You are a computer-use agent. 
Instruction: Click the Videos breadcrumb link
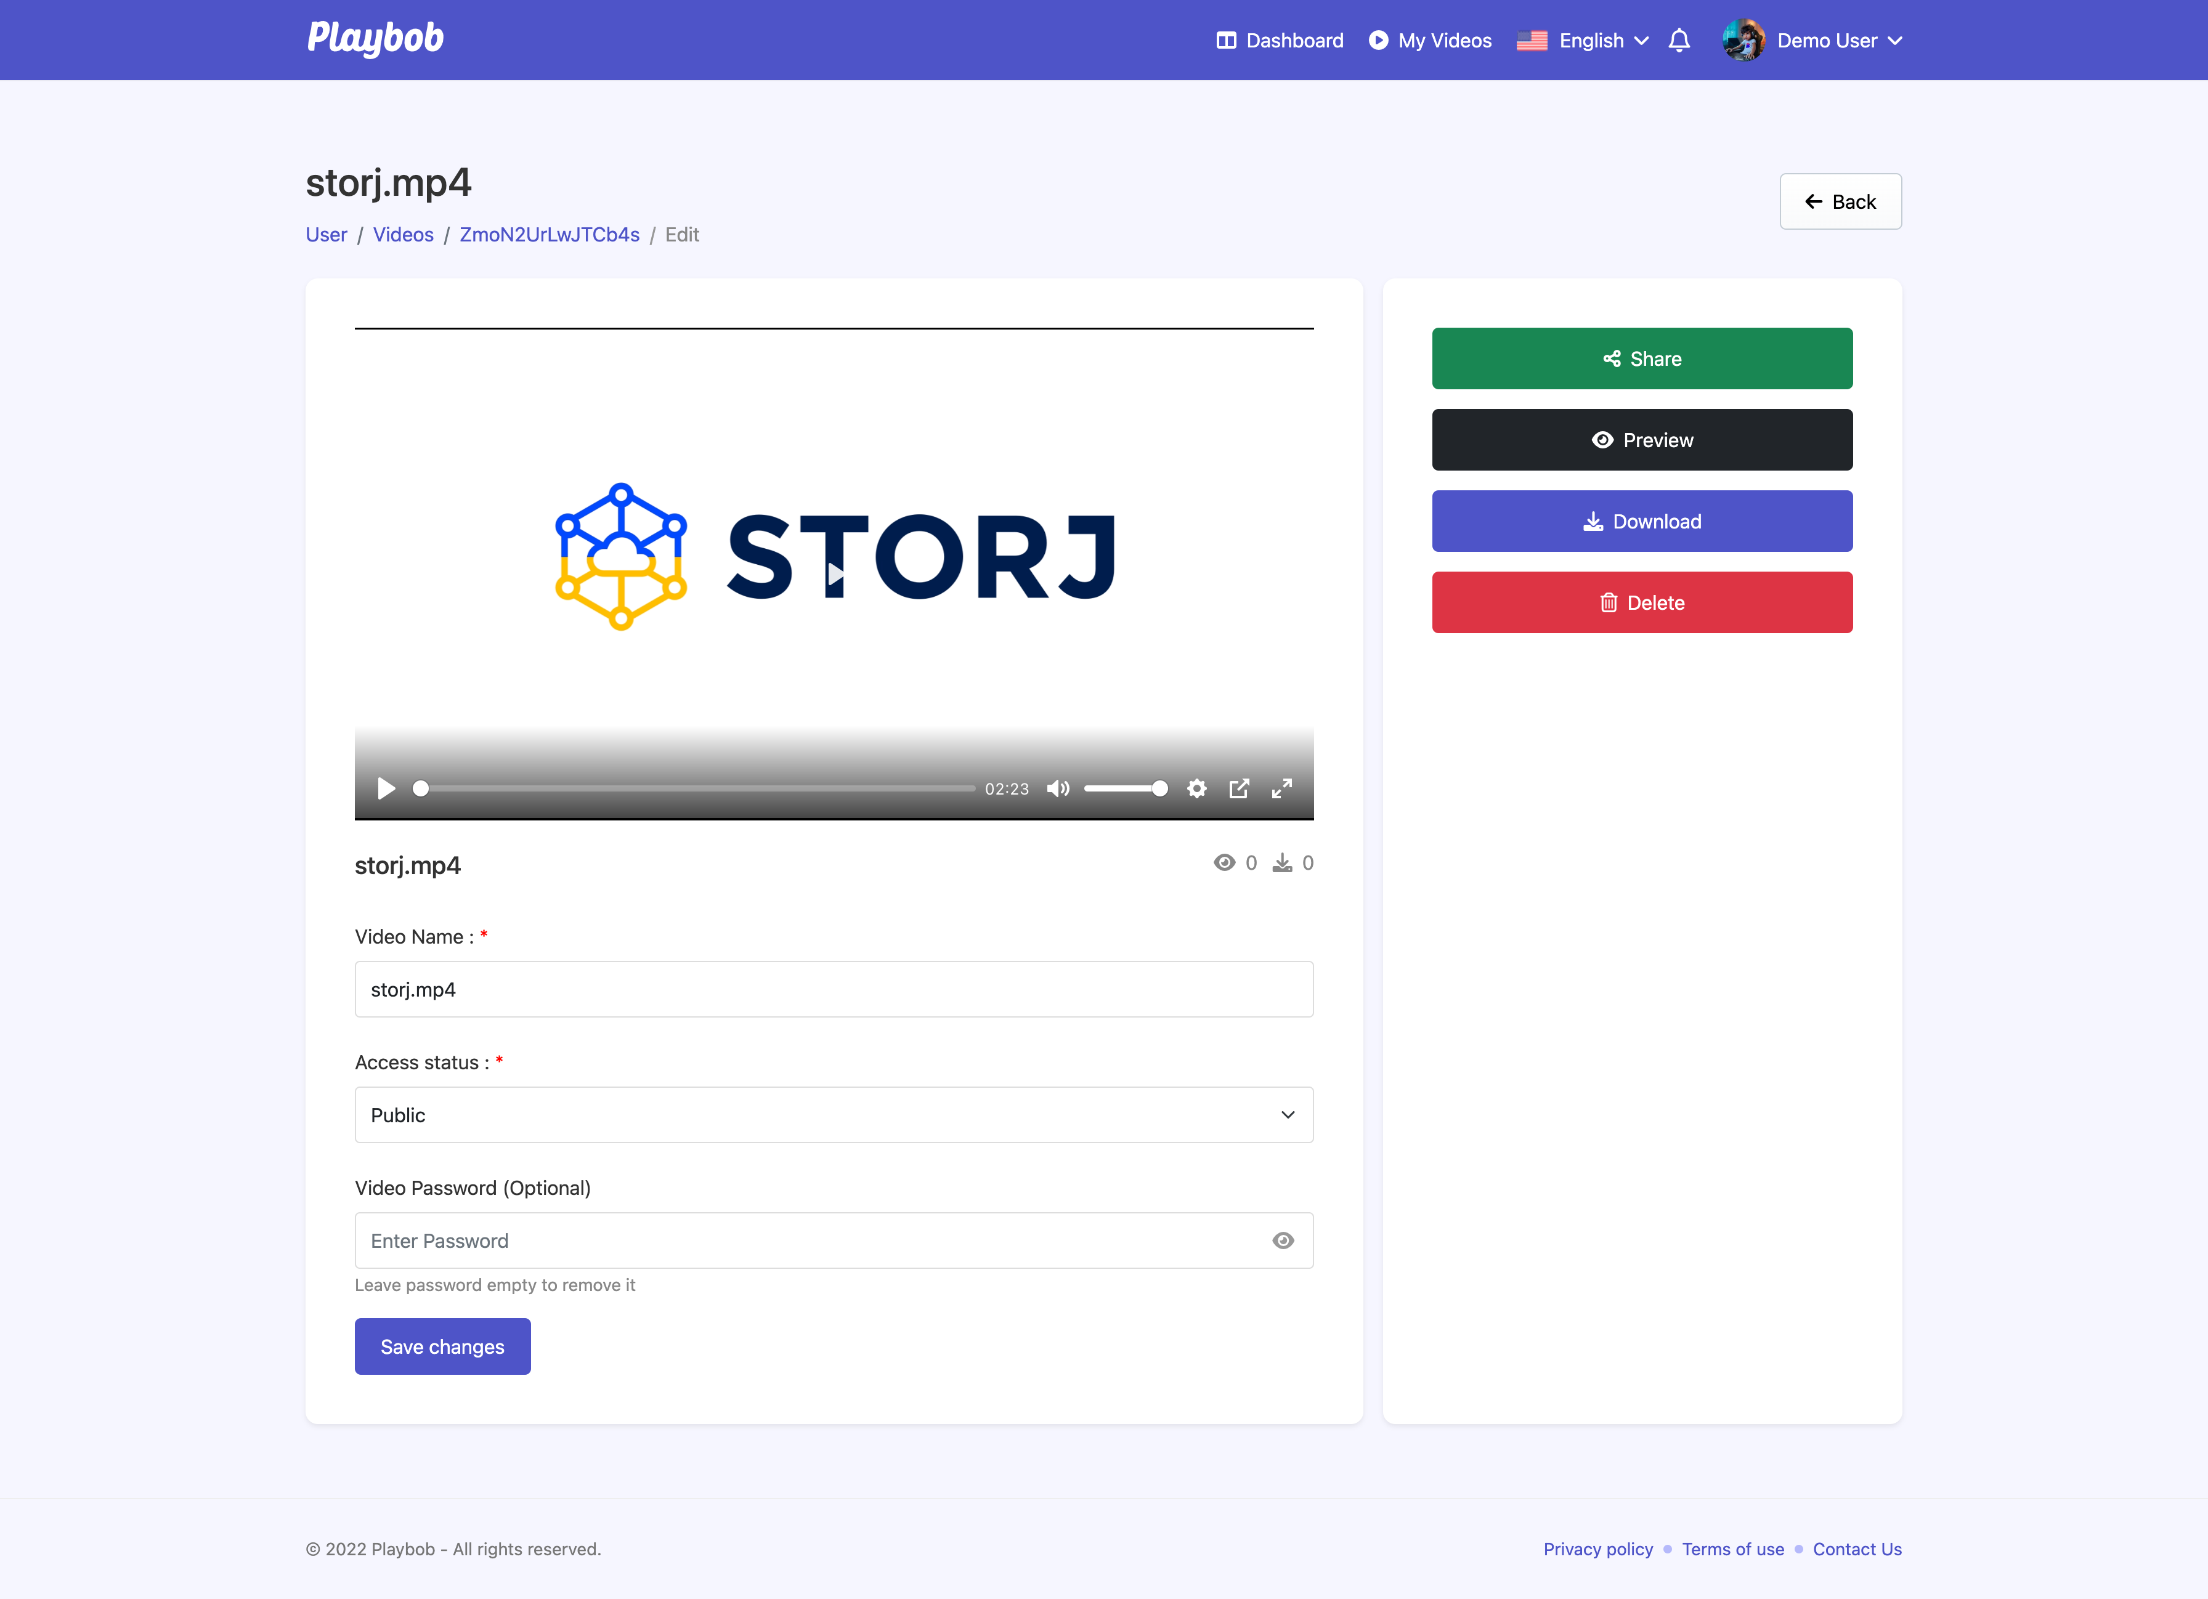(403, 235)
